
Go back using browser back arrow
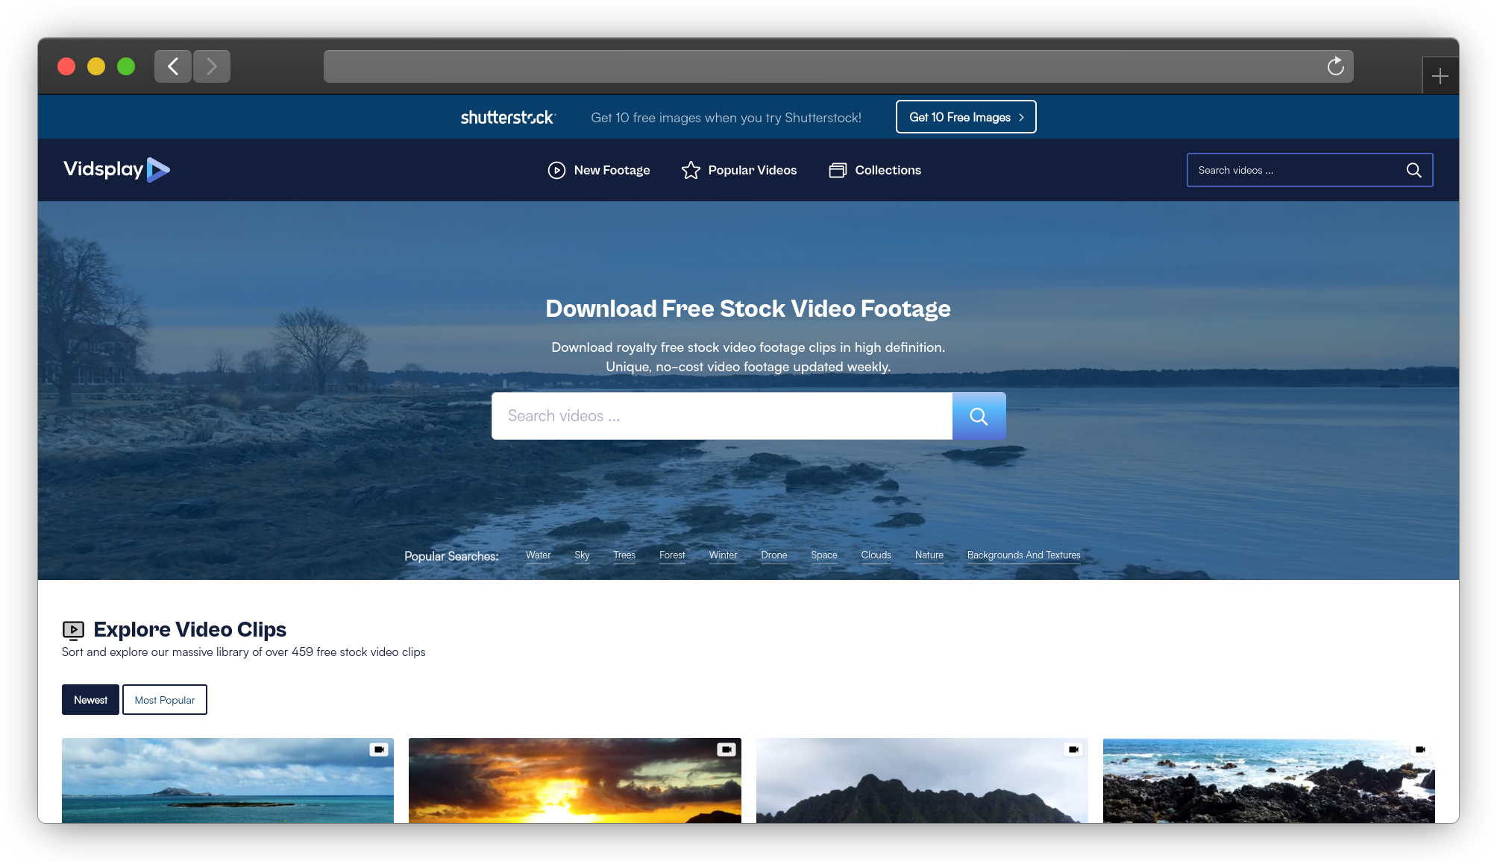point(173,66)
